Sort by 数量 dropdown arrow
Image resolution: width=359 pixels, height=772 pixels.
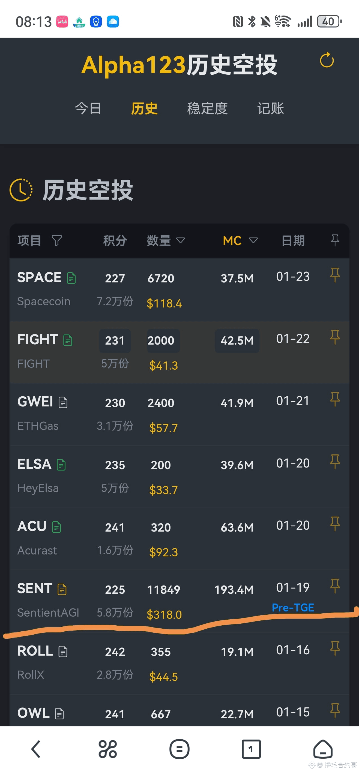click(181, 240)
